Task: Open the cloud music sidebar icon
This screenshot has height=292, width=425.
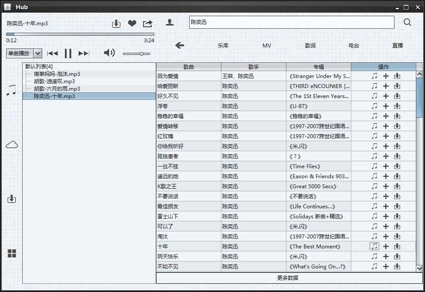Action: coord(12,145)
